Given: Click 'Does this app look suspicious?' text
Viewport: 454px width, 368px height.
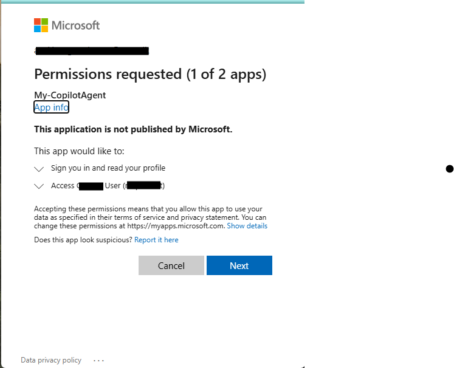Looking at the screenshot, I should coord(83,240).
